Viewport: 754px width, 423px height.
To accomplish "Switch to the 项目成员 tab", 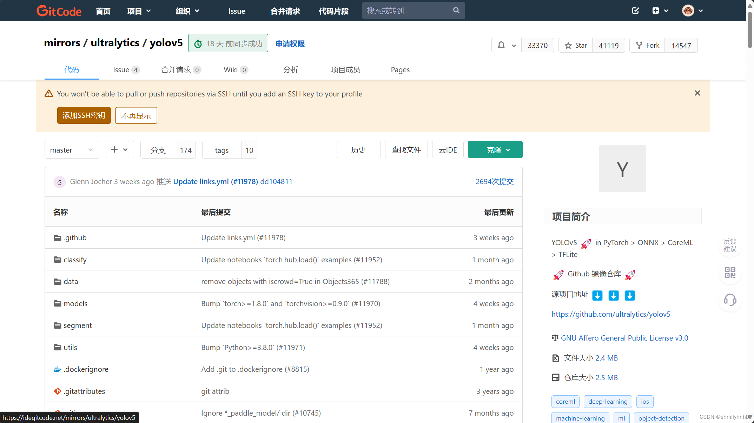I will point(345,69).
